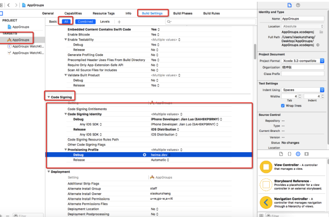Edit the project Name field
Image resolution: width=329 pixels, height=217 pixels.
click(303, 19)
